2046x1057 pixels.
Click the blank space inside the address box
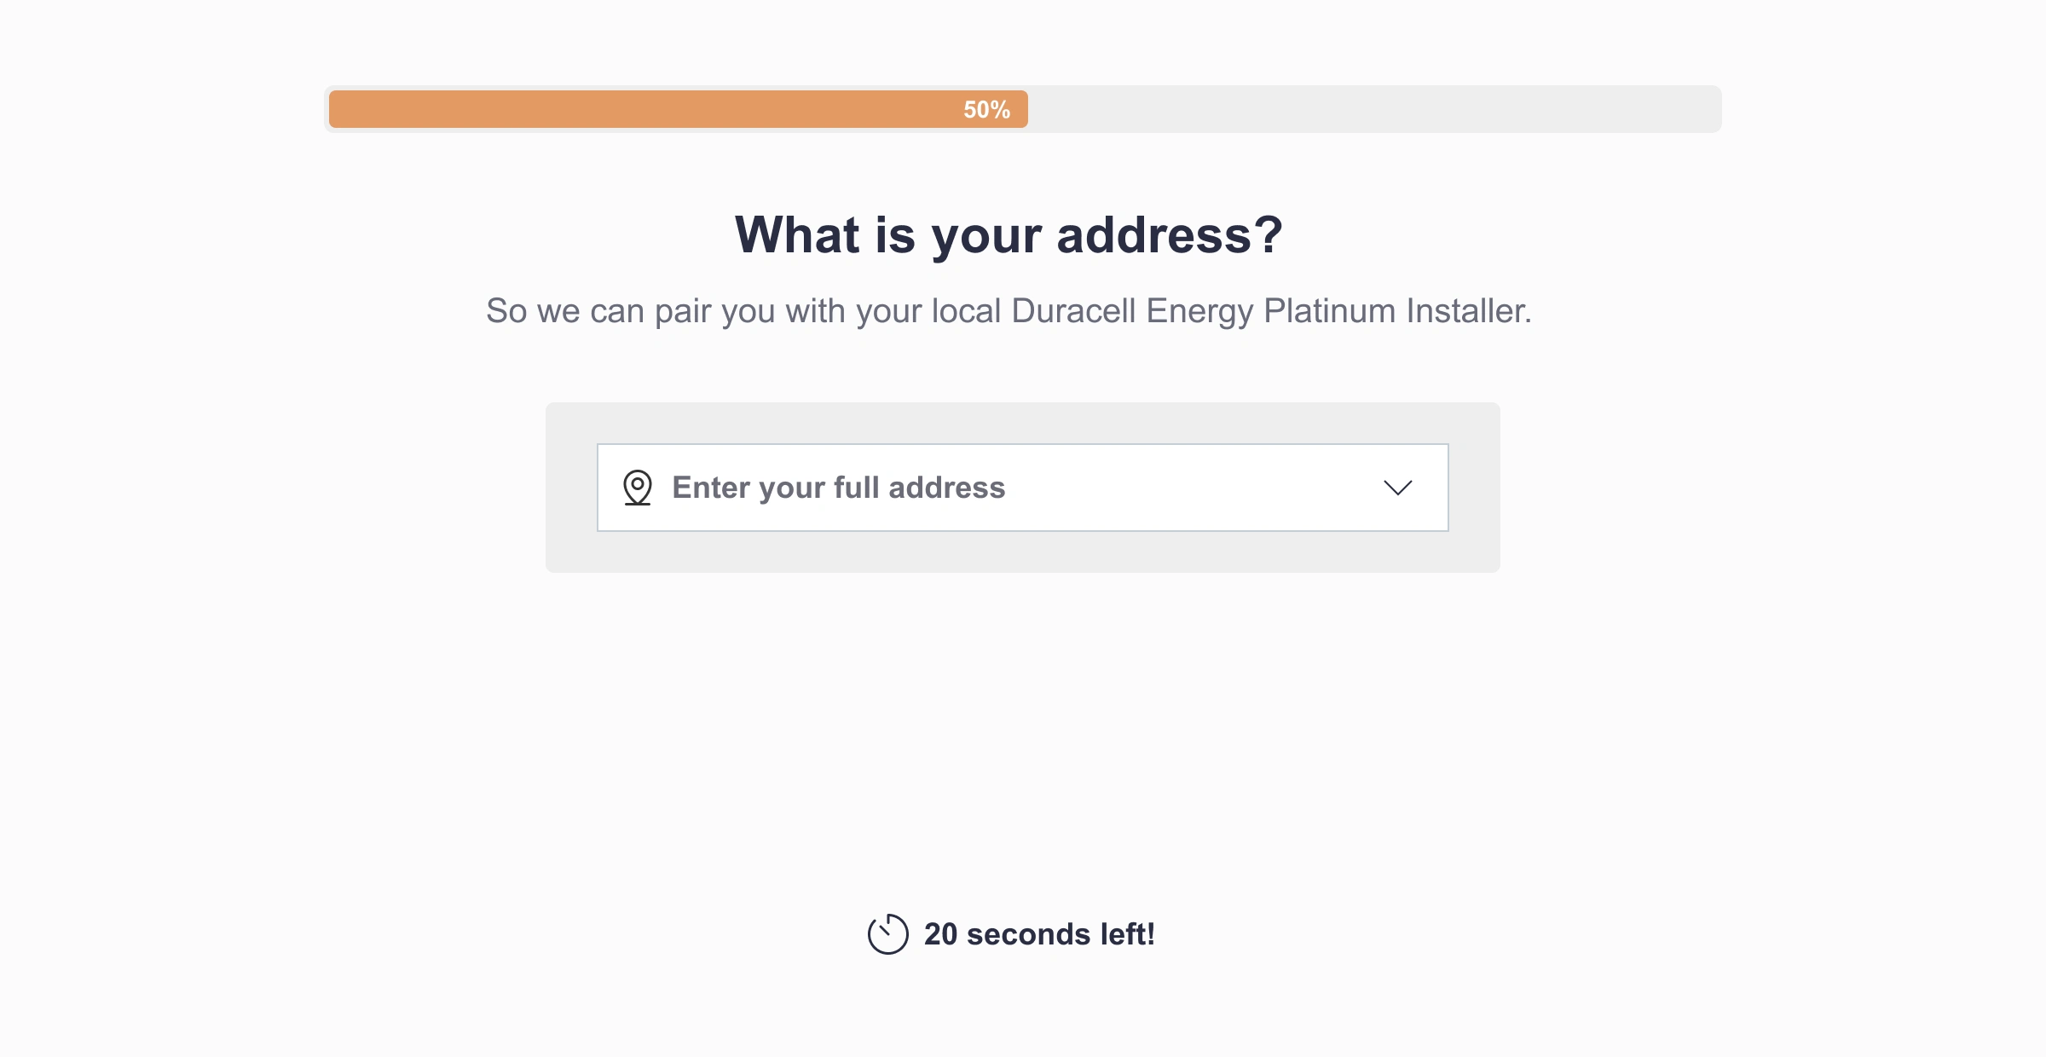(x=1193, y=488)
